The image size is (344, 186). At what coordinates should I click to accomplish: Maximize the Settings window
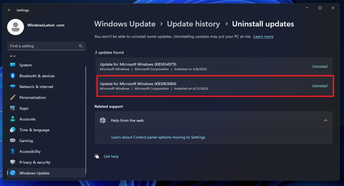point(320,8)
